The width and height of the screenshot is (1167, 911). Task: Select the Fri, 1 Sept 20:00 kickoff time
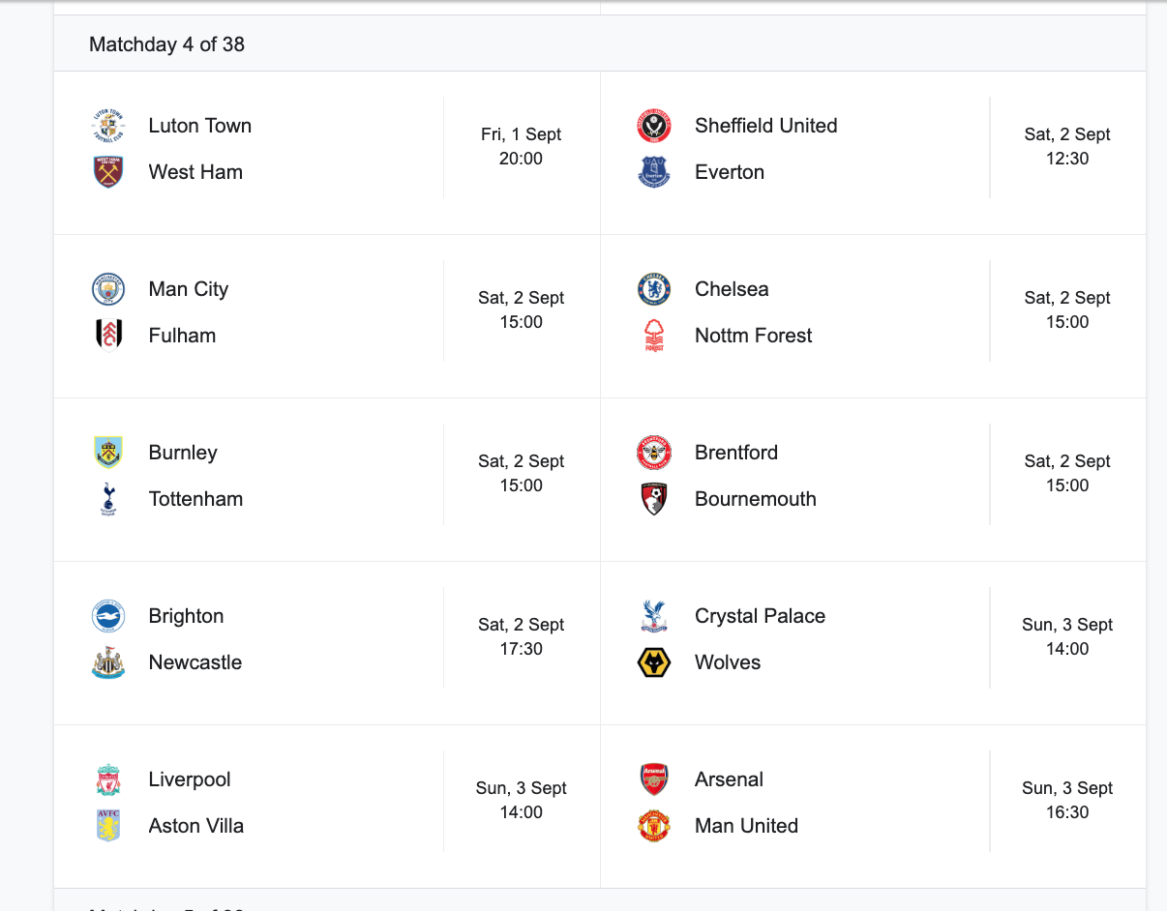point(521,147)
